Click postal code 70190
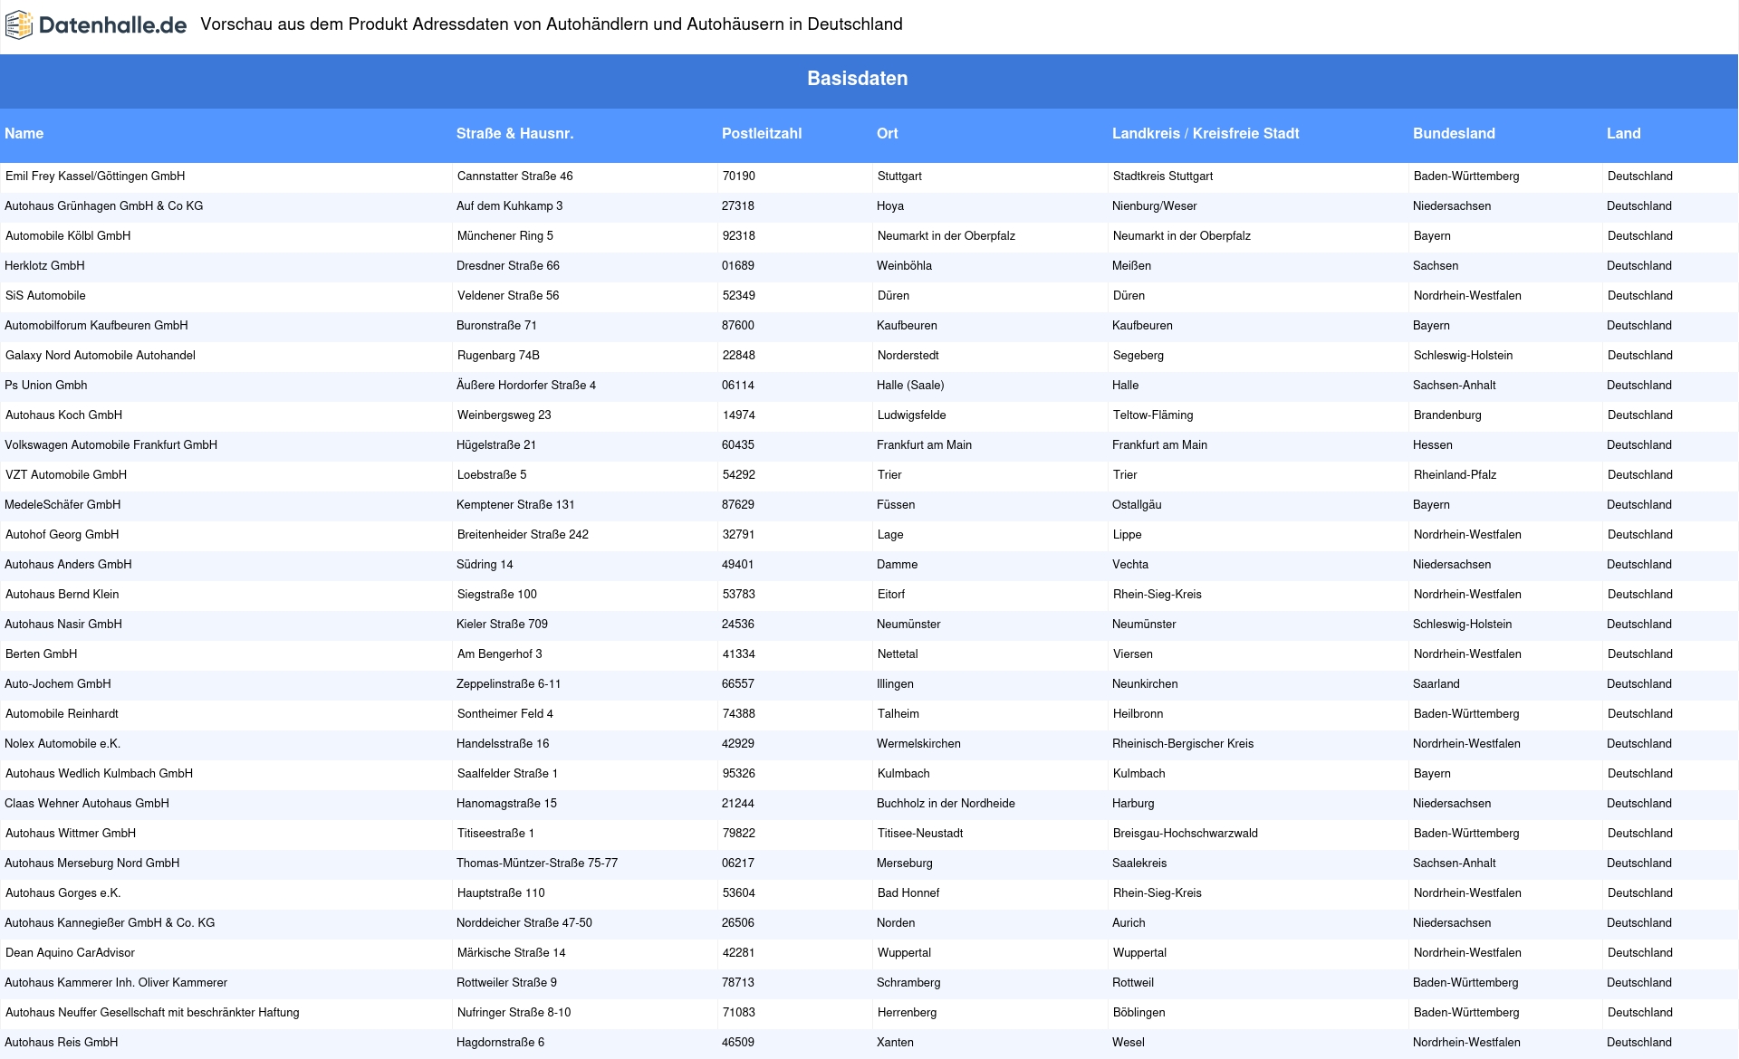This screenshot has width=1739, height=1059. point(739,176)
